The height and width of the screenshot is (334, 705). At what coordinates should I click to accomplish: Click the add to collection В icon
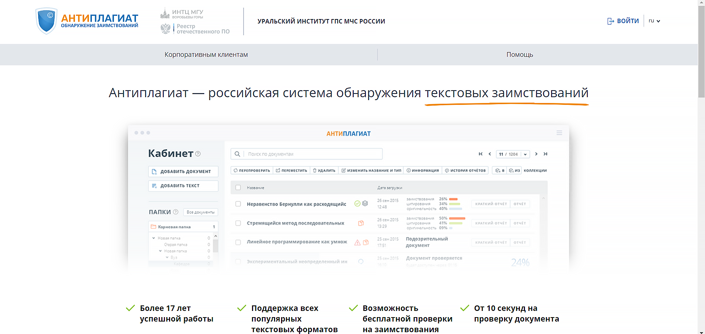[x=500, y=170]
